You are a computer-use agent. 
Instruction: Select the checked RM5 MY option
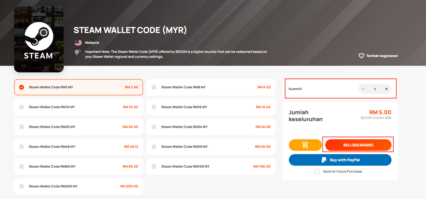(x=79, y=87)
